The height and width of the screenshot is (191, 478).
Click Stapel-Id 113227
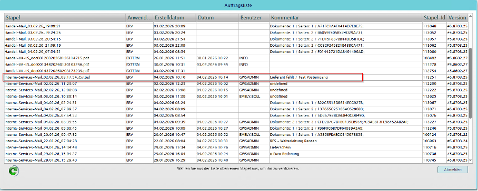(x=429, y=122)
